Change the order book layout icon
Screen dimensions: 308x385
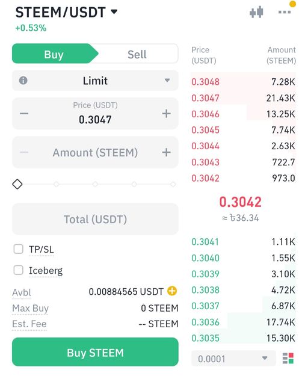[x=288, y=359]
